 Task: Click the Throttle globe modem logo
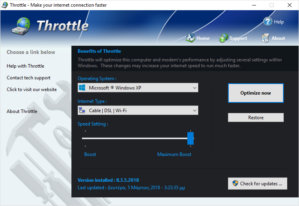coord(21,26)
